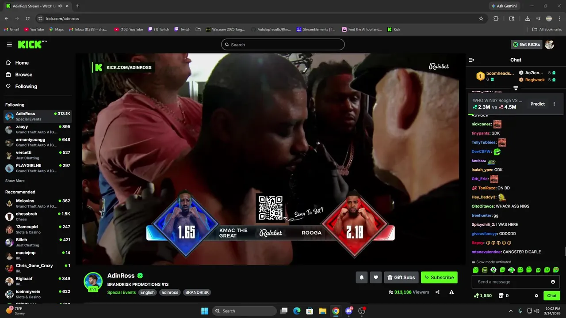This screenshot has height=318, width=566.
Task: Open chessbrah recommended channel
Action: tap(38, 216)
